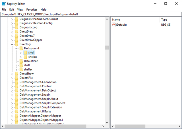
Task: Click the registry path address bar
Action: pos(91,14)
